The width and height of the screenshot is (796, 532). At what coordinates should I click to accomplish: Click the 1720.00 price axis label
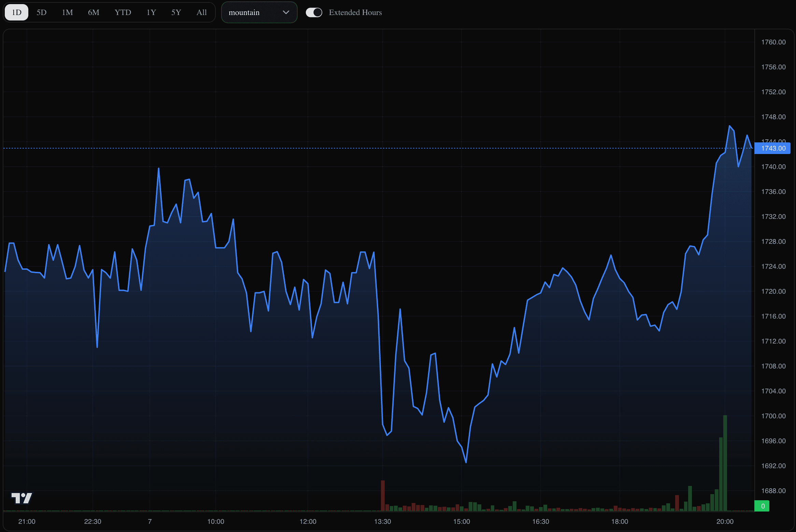[773, 291]
